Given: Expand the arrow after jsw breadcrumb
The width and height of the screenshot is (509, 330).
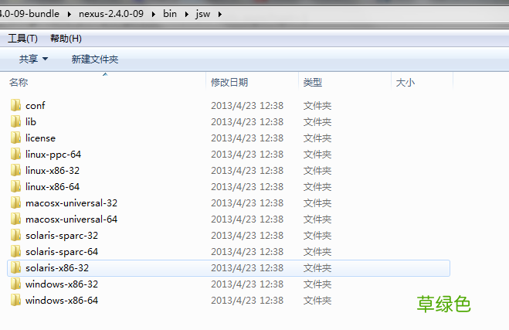Looking at the screenshot, I should tap(220, 14).
